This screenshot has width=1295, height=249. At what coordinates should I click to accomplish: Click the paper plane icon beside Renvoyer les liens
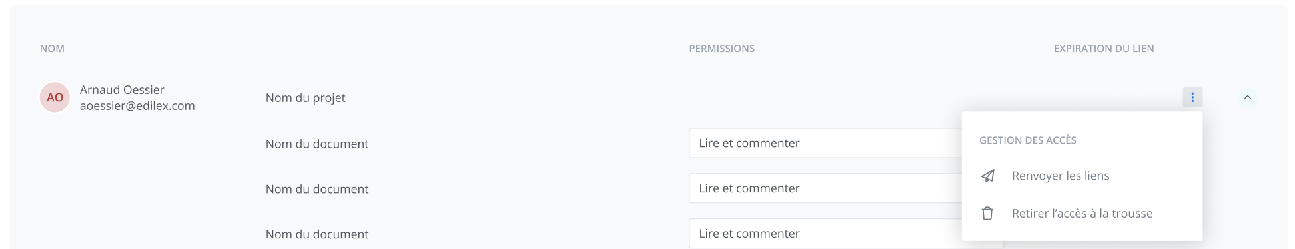click(x=988, y=176)
